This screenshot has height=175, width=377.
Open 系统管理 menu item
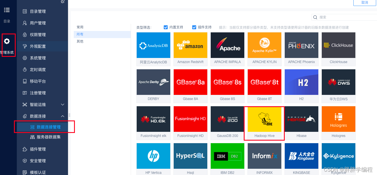pos(42,58)
